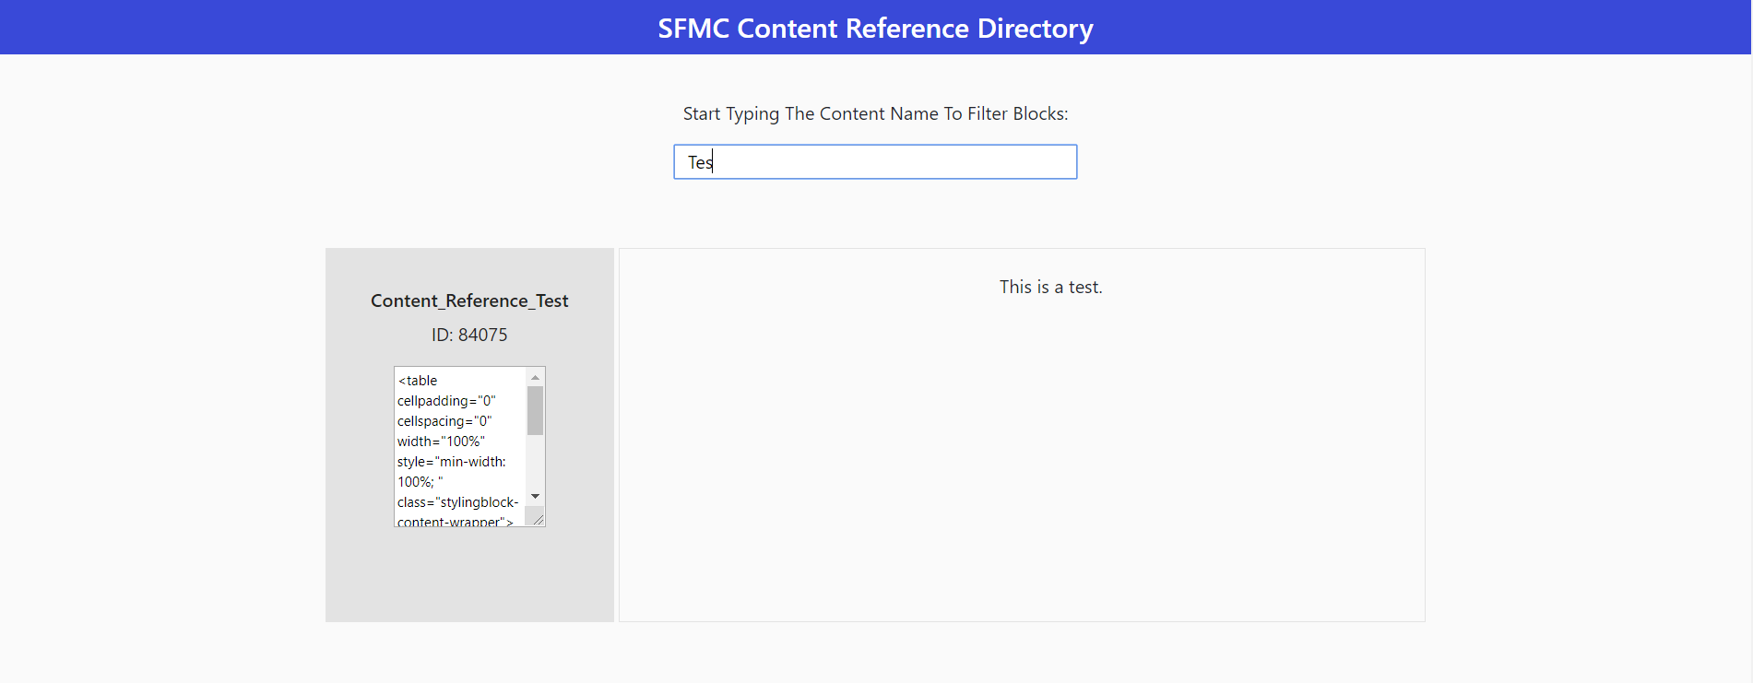Screen dimensions: 1753x683
Task: Click the scroll up arrow in code textarea
Action: (535, 378)
